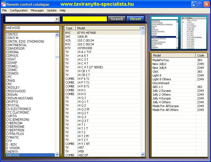This screenshot has width=211, height=162.
Task: Click brand list scroll-up arrow
Action: pos(57,35)
